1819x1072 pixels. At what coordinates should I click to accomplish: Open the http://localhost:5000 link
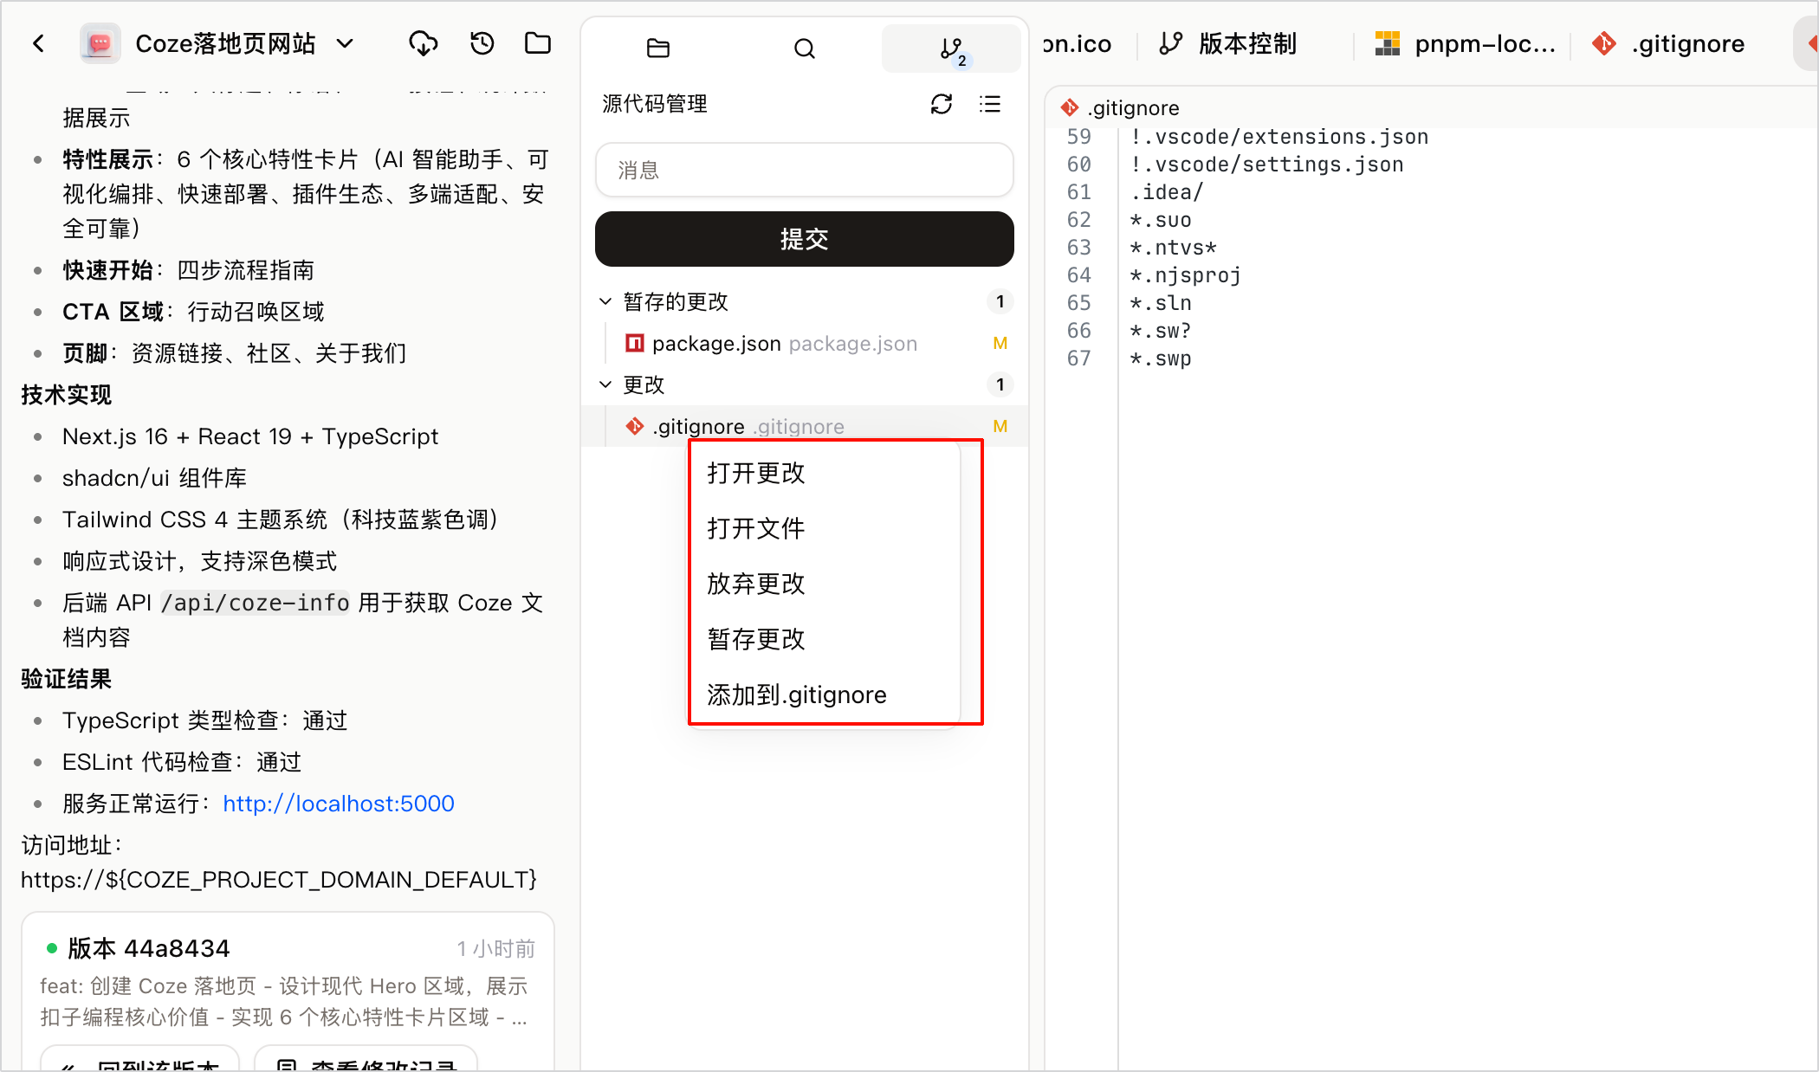click(x=339, y=804)
